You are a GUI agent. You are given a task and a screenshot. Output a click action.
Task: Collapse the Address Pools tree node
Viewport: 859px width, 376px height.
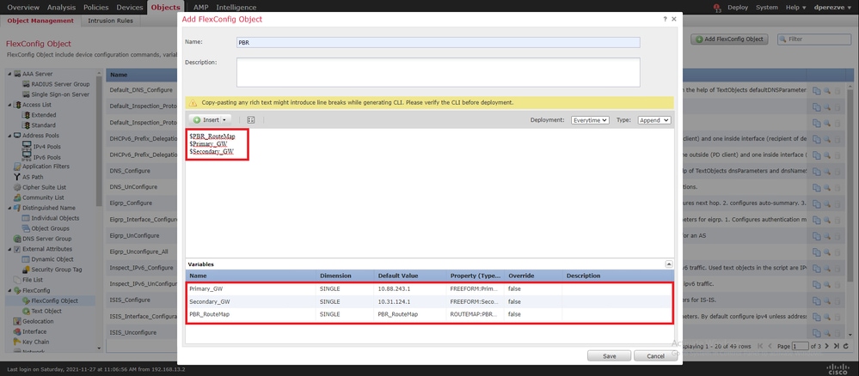coord(9,136)
